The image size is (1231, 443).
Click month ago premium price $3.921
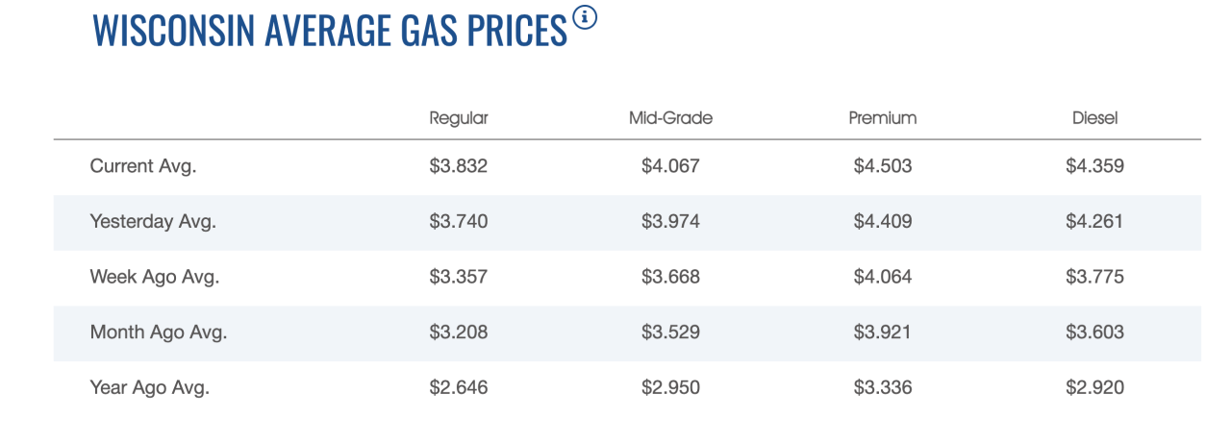[x=882, y=333]
